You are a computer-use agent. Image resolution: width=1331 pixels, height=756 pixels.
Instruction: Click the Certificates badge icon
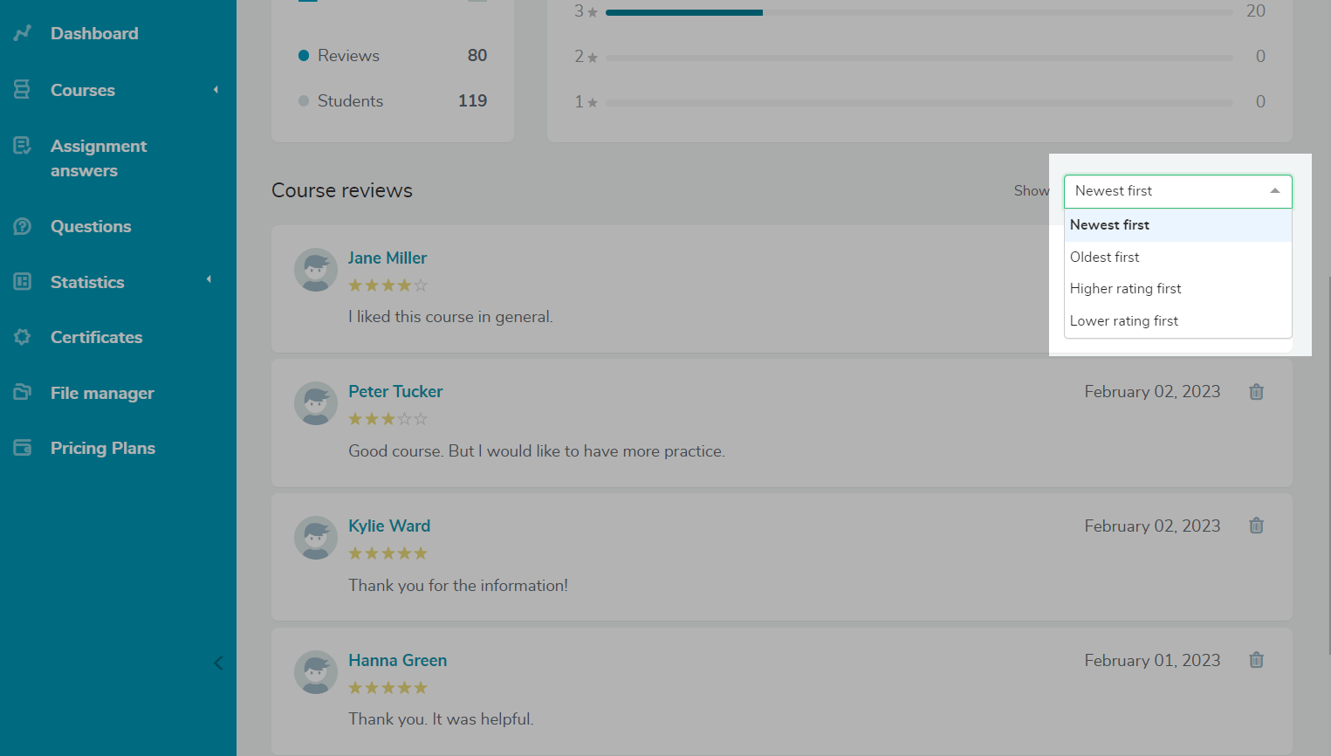(x=23, y=337)
